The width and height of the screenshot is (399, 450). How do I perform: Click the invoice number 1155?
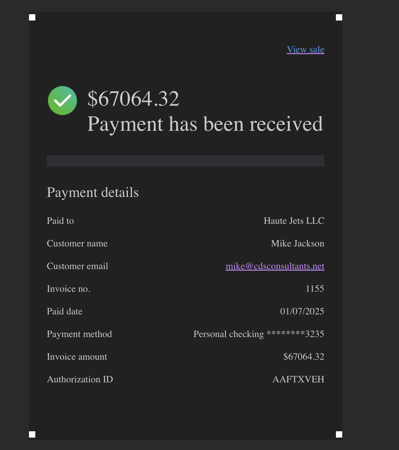(315, 289)
